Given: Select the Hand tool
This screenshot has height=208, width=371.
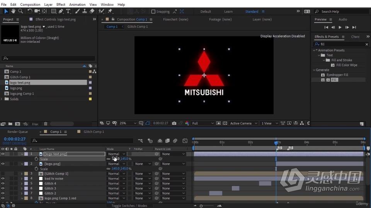Looking at the screenshot, I should (13, 11).
